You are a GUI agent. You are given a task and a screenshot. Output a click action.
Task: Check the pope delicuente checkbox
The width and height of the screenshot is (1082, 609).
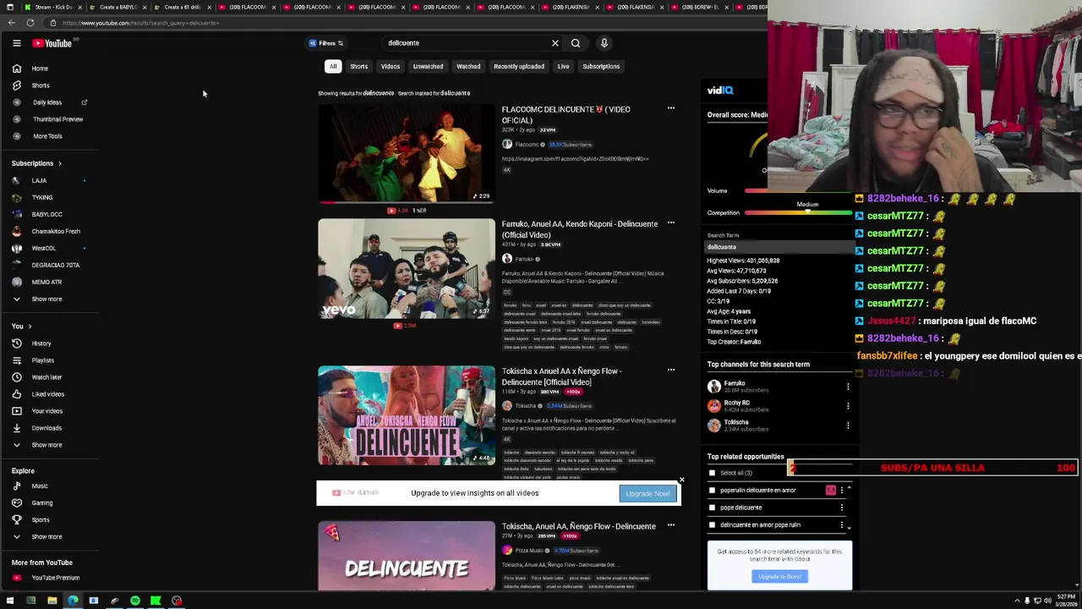tap(712, 507)
